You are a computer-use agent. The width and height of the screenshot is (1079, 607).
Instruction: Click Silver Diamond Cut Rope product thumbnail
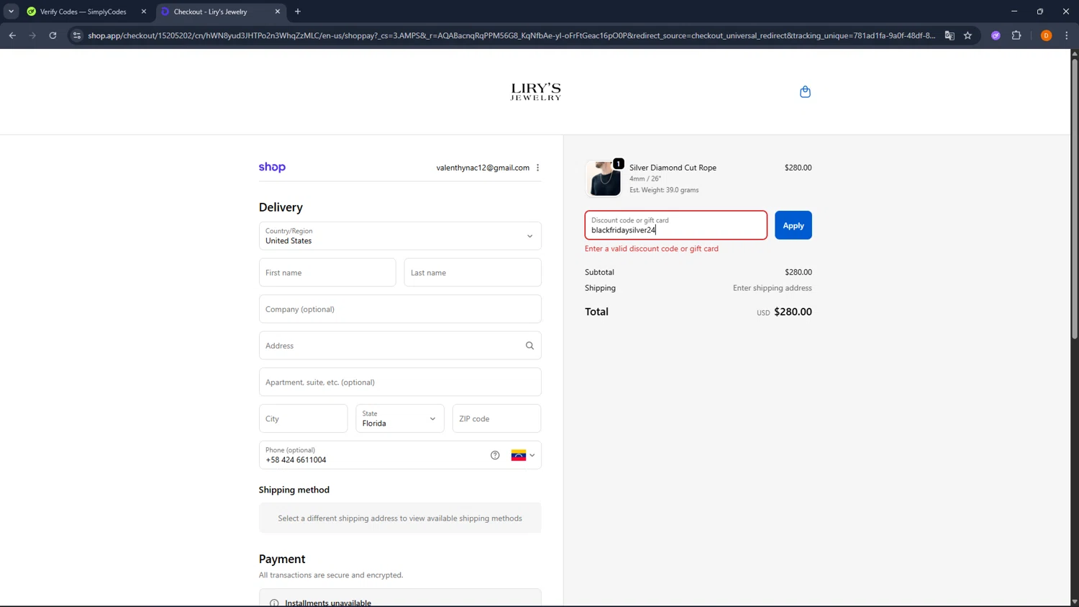click(604, 178)
